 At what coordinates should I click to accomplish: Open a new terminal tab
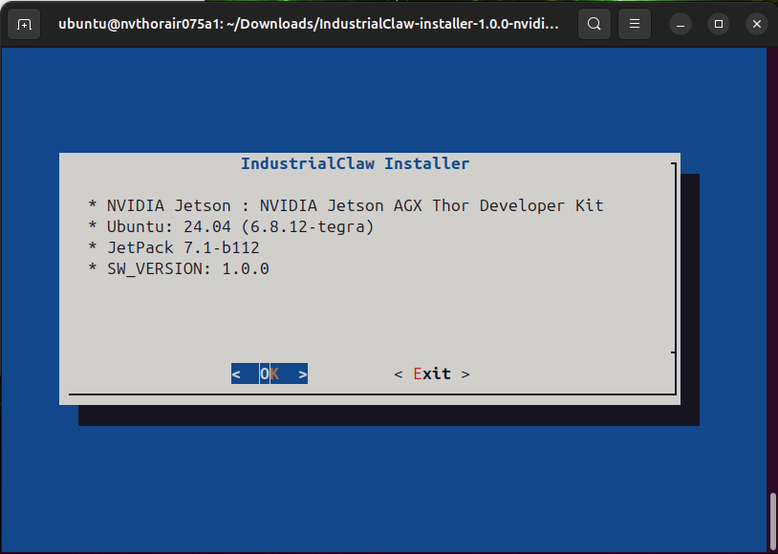[24, 24]
